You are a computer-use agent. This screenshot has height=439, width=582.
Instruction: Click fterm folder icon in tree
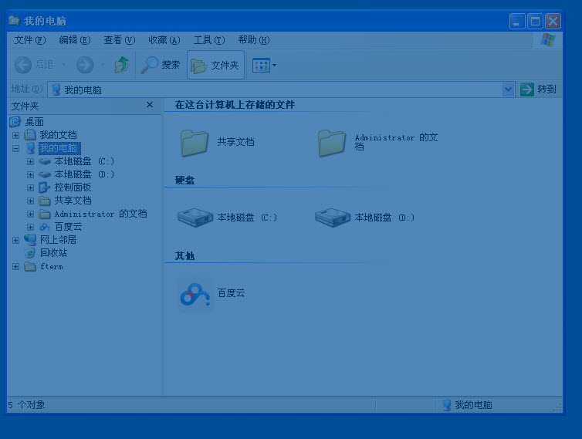(29, 266)
